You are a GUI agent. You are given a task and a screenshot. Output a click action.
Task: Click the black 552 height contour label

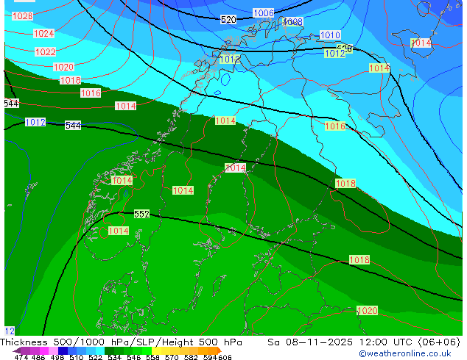[x=141, y=214]
